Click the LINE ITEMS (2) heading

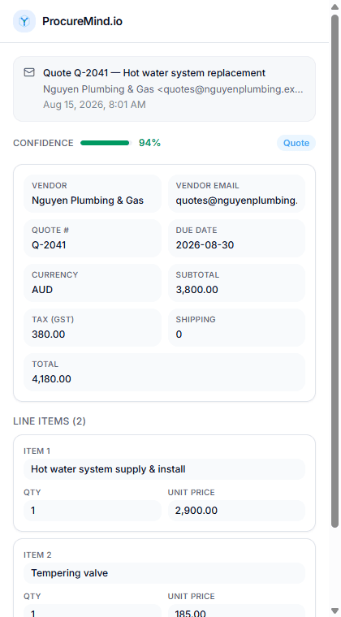(x=50, y=421)
